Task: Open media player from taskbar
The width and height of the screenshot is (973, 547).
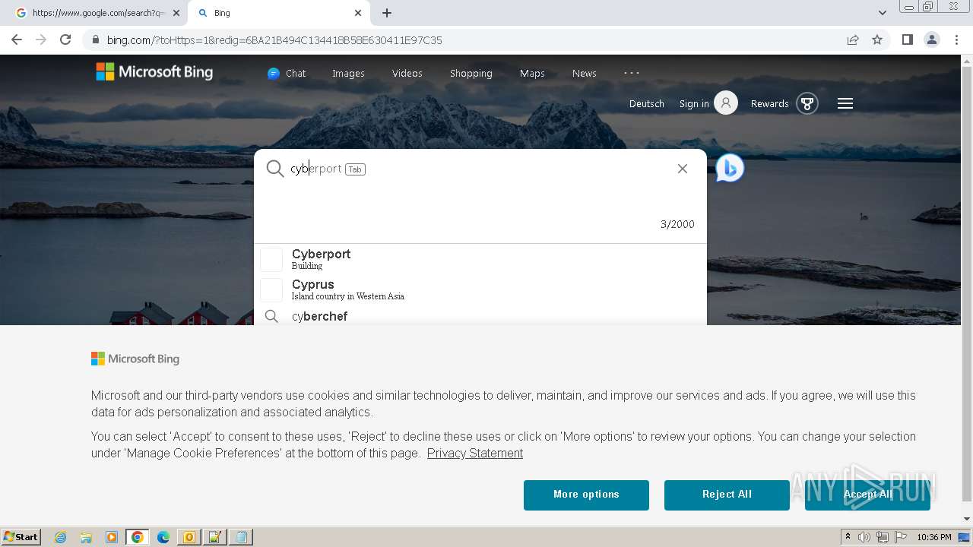Action: pos(112,537)
